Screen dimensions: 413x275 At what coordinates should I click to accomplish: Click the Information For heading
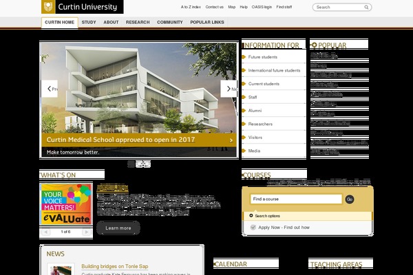pyautogui.click(x=271, y=45)
